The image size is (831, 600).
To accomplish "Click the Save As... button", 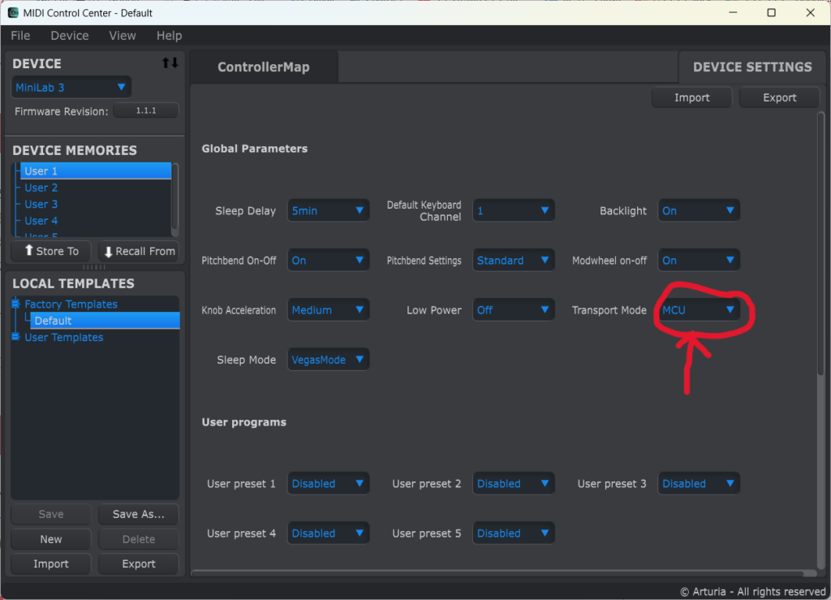I will point(139,514).
